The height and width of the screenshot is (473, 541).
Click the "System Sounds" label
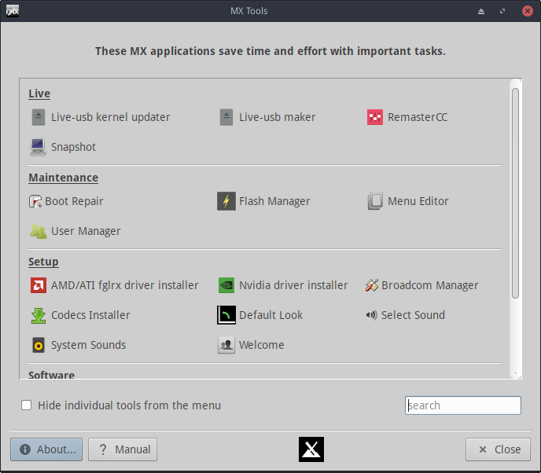click(x=89, y=345)
